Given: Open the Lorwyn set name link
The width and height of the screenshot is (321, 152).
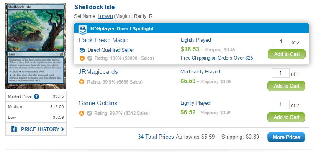Looking at the screenshot, I should (x=105, y=16).
